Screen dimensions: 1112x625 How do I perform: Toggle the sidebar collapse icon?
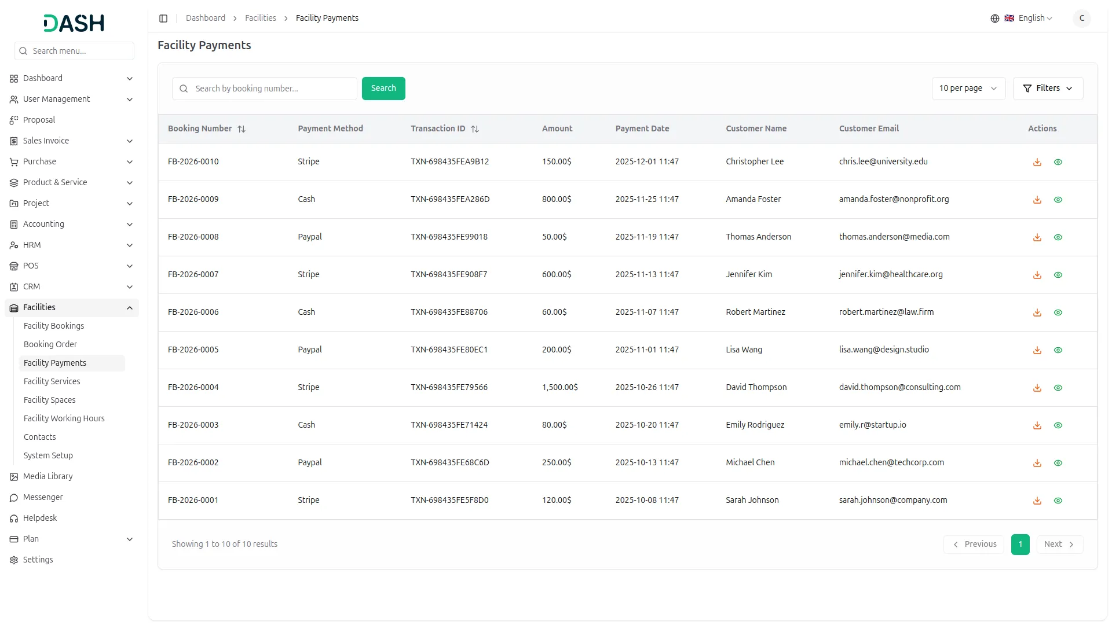coord(163,19)
